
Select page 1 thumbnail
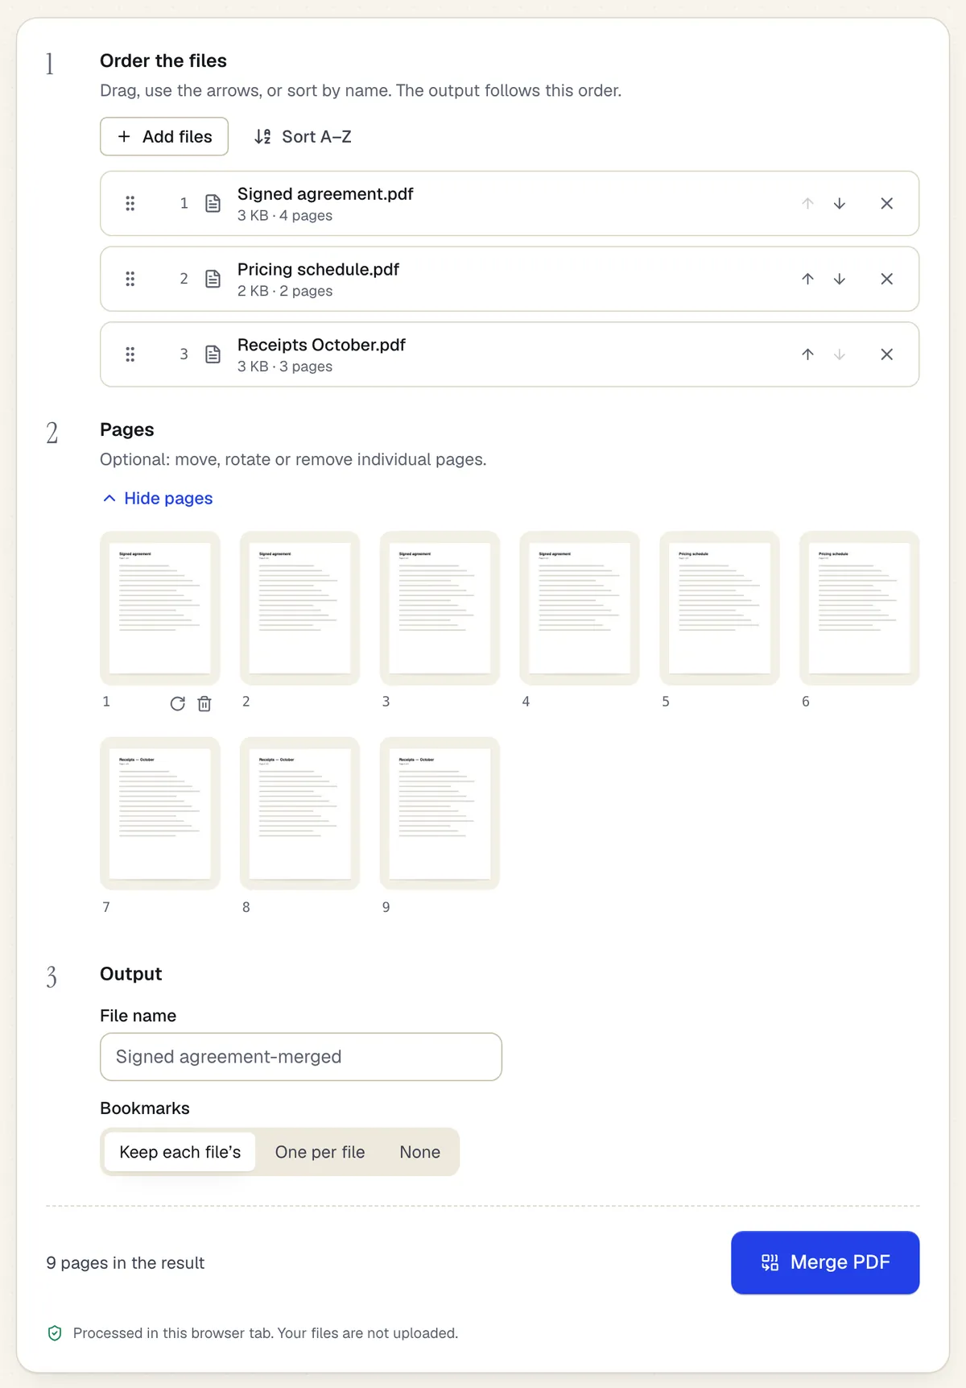coord(160,608)
